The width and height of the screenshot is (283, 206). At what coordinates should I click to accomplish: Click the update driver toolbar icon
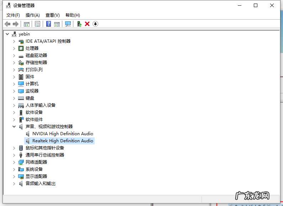click(79, 24)
